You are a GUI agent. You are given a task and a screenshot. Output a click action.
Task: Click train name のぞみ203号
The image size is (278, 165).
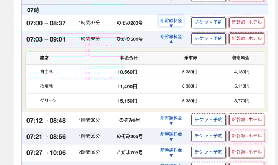(130, 23)
